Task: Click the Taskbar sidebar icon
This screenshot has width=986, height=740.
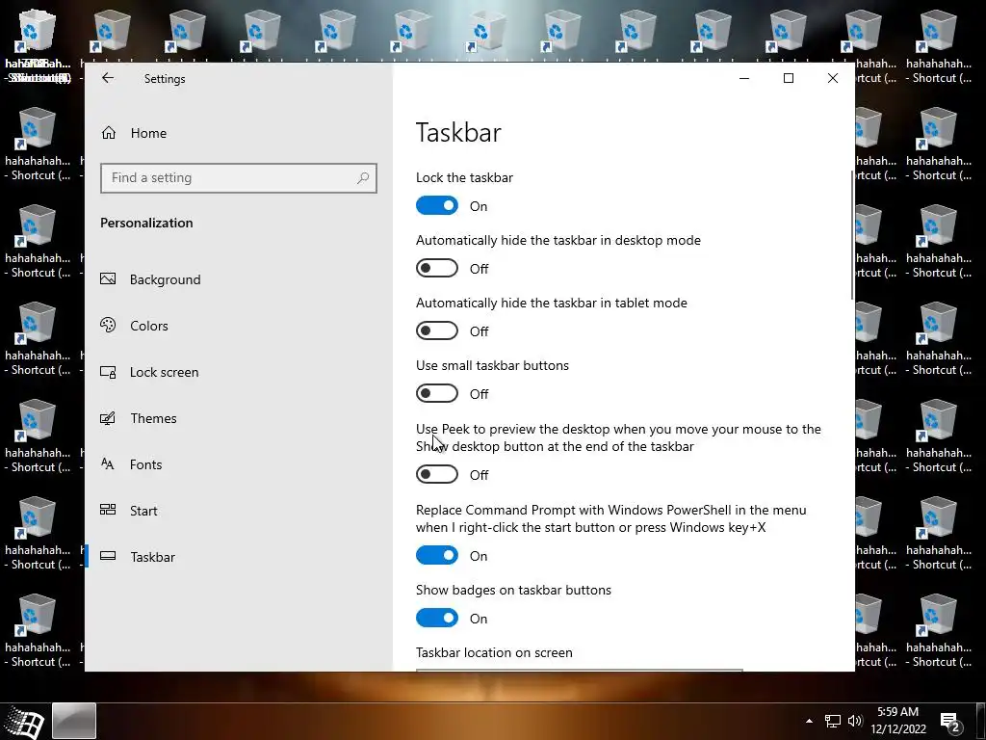Action: (108, 556)
